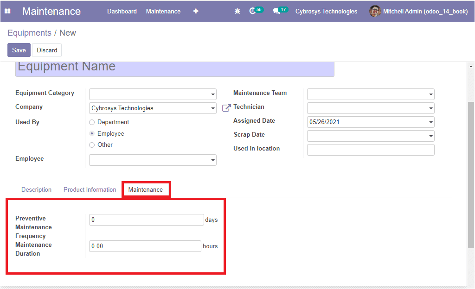The image size is (475, 289).
Task: Select the Other radio button
Action: [x=92, y=145]
